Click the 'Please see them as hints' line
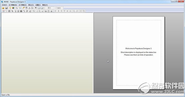 tap(139, 55)
